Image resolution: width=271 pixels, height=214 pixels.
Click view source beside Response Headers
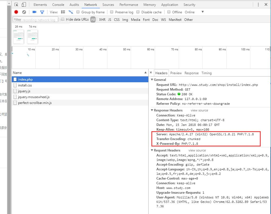199,110
